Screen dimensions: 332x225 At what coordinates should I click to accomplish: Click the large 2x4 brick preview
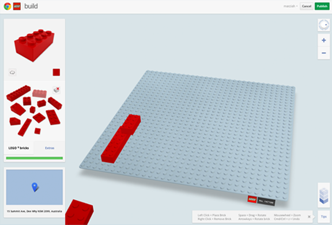[35, 46]
